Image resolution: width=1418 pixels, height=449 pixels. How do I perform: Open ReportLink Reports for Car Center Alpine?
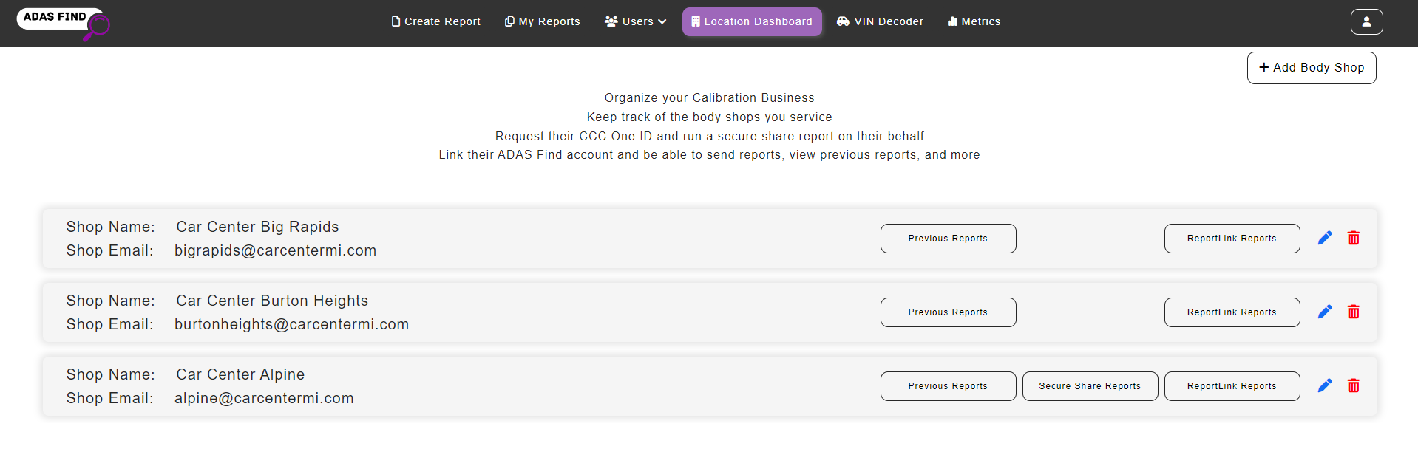point(1232,386)
